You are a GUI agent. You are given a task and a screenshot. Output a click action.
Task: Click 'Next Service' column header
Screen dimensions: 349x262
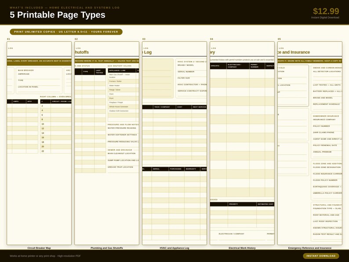200,107
